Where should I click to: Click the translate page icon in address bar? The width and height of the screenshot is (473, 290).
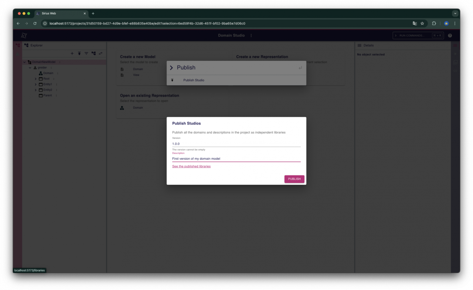(415, 23)
